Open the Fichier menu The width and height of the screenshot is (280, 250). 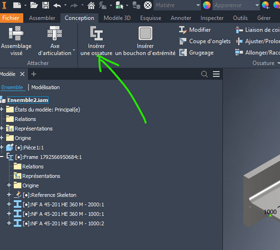[11, 18]
